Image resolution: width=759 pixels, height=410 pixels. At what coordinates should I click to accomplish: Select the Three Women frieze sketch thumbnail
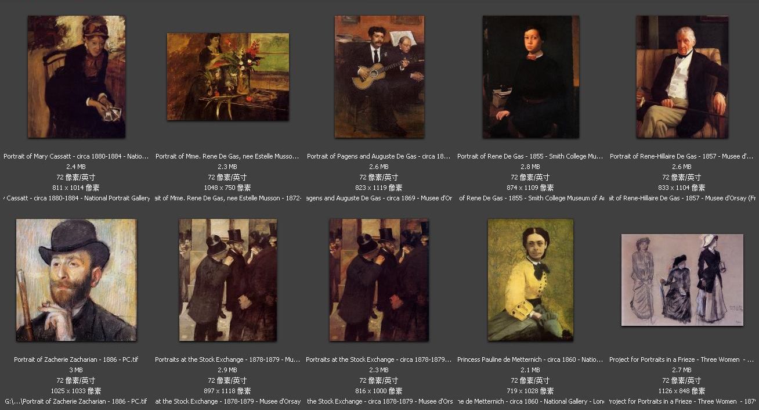click(682, 280)
